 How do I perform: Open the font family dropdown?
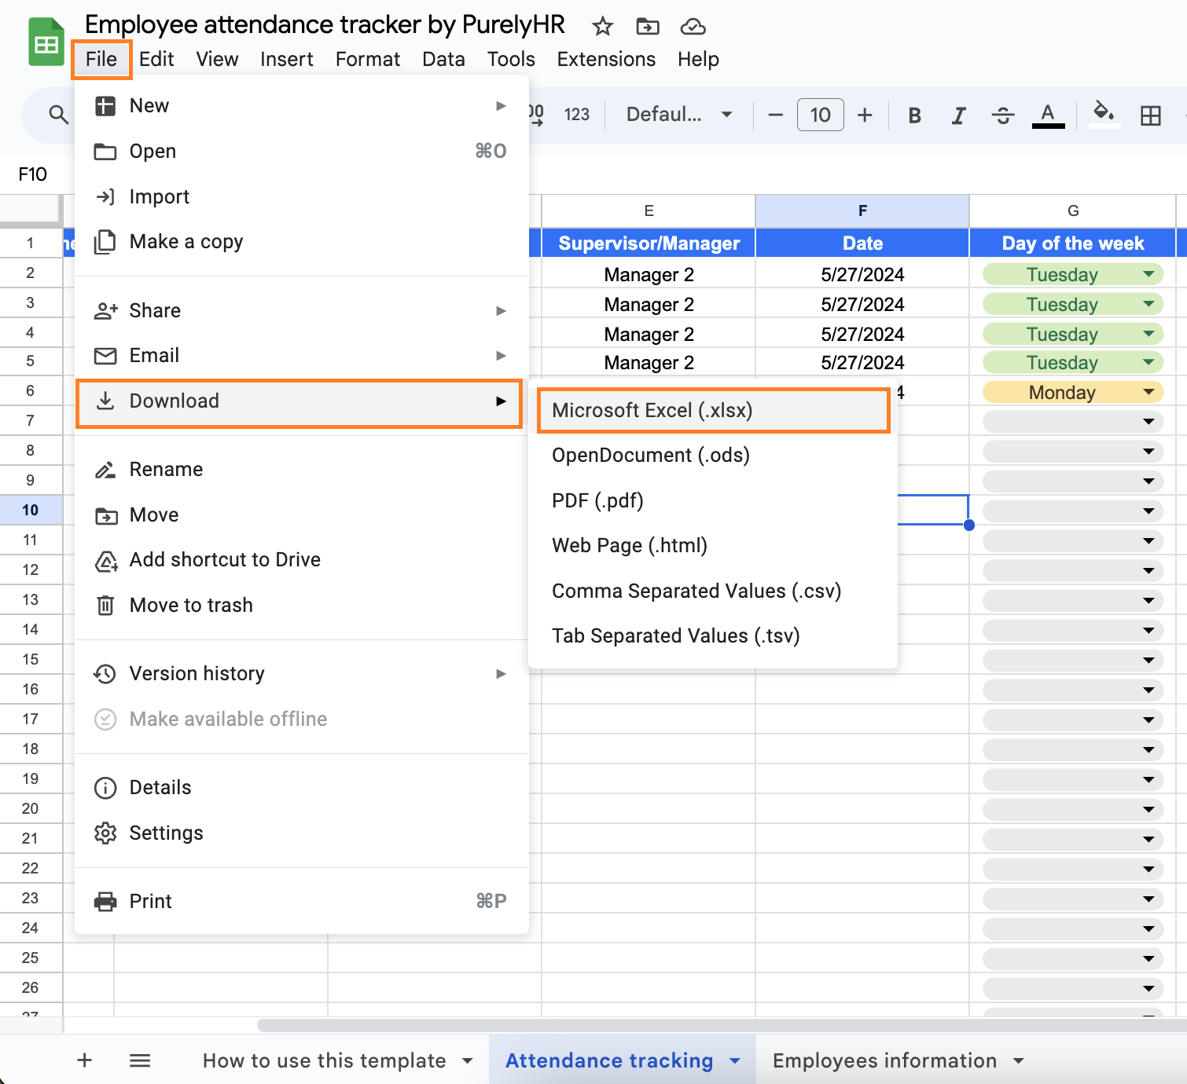click(679, 115)
